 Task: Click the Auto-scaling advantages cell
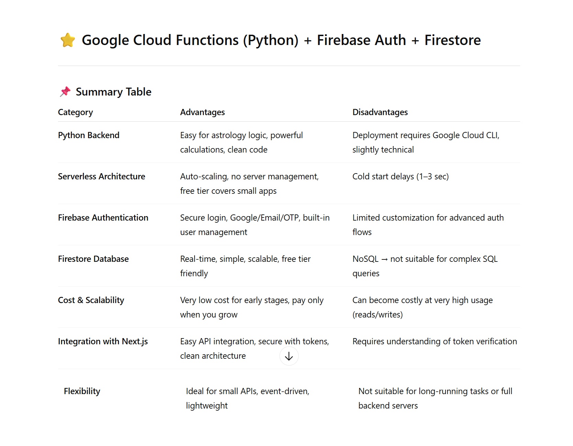(x=249, y=183)
